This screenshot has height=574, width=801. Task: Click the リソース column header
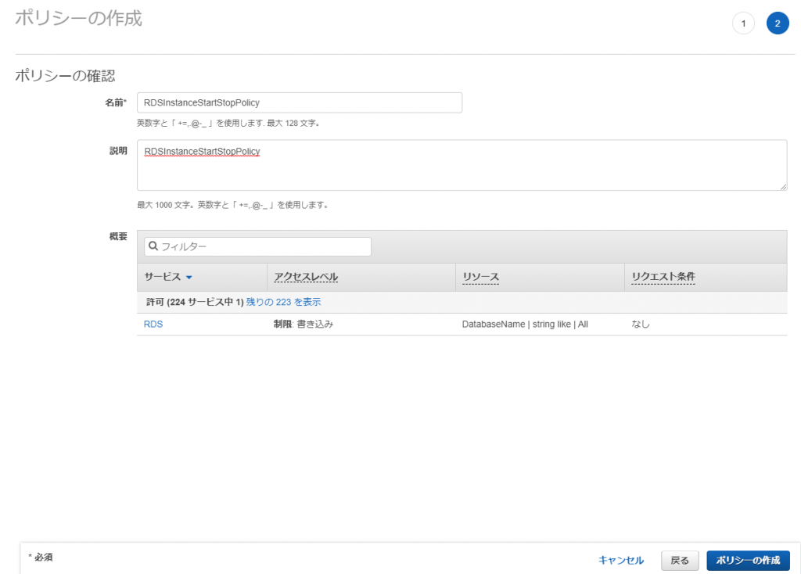[481, 277]
